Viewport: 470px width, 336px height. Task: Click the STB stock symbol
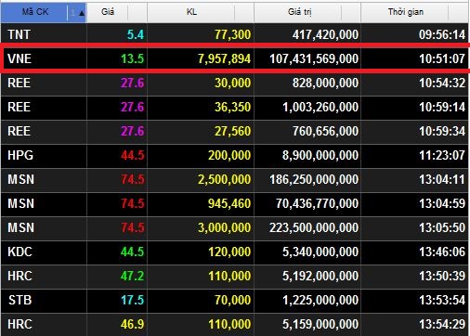click(x=20, y=300)
